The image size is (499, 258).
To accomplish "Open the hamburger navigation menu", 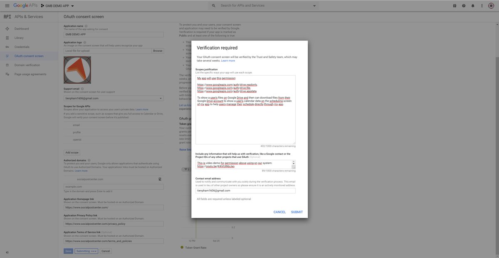I will pos(7,6).
